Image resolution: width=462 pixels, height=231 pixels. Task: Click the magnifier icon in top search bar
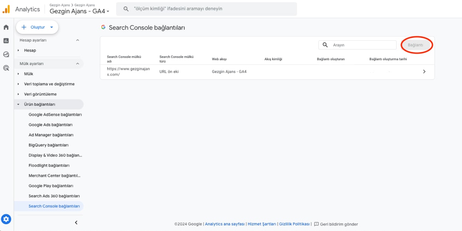(126, 9)
